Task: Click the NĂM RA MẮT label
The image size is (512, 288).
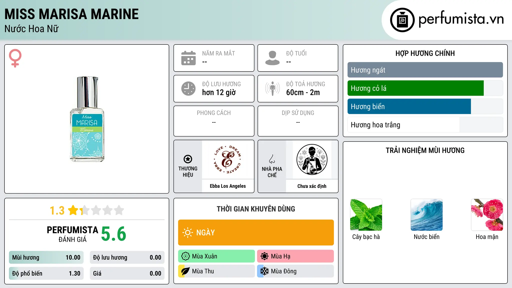Action: pos(218,53)
